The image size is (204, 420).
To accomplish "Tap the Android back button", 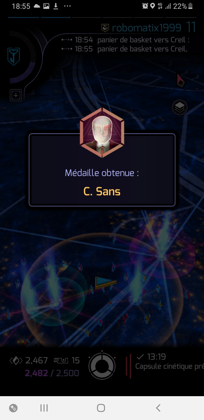I will [158, 408].
